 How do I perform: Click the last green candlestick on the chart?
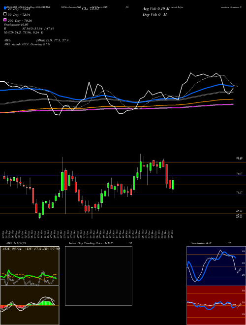click(x=173, y=185)
